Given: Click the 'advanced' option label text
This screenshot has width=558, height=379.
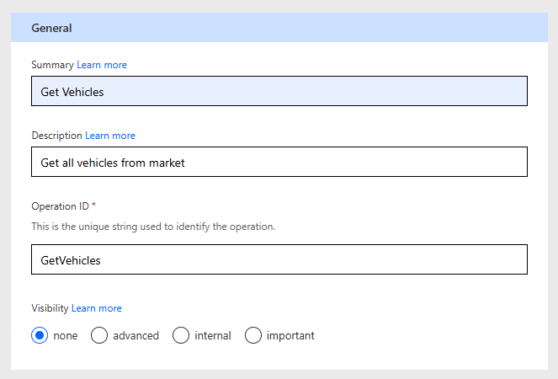Looking at the screenshot, I should (x=136, y=336).
